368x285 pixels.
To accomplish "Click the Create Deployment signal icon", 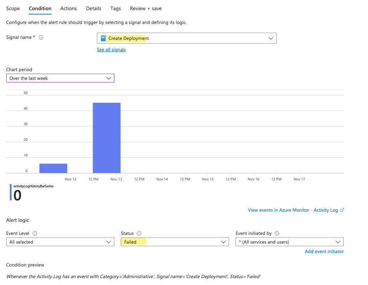I will 103,38.
